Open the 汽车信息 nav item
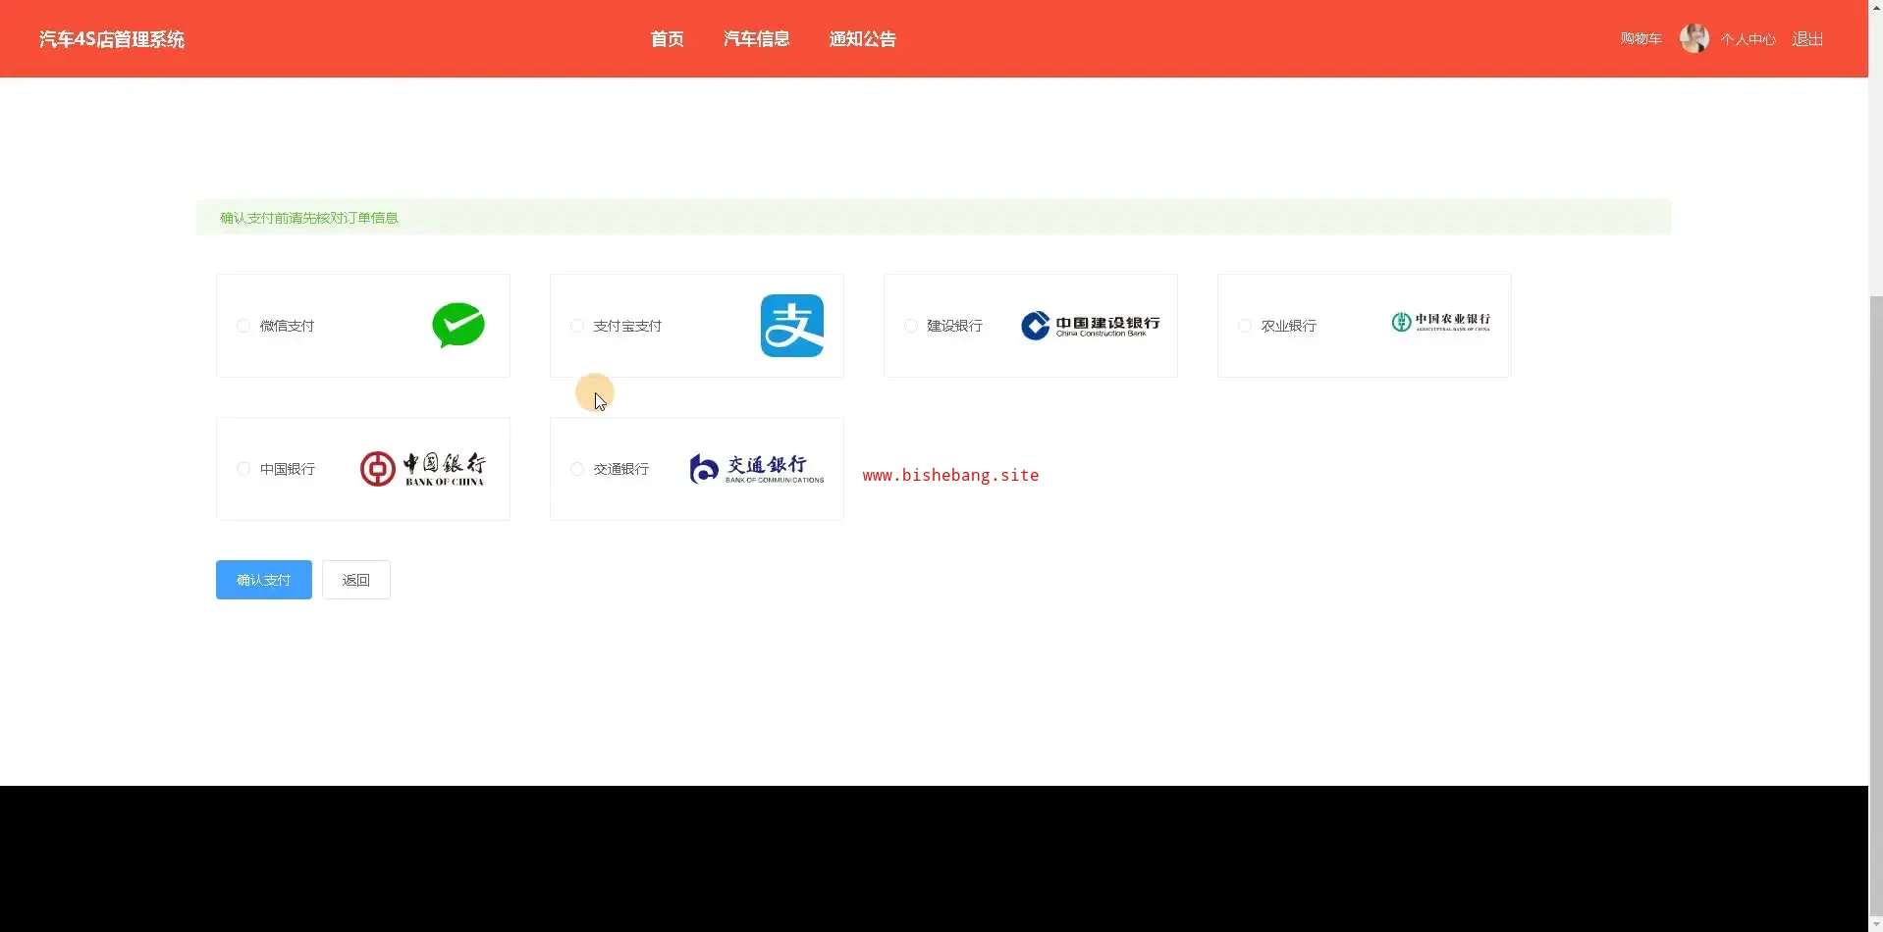1883x932 pixels. [x=757, y=39]
